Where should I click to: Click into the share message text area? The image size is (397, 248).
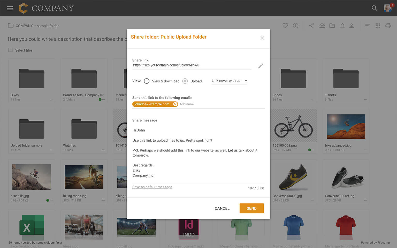(x=198, y=153)
